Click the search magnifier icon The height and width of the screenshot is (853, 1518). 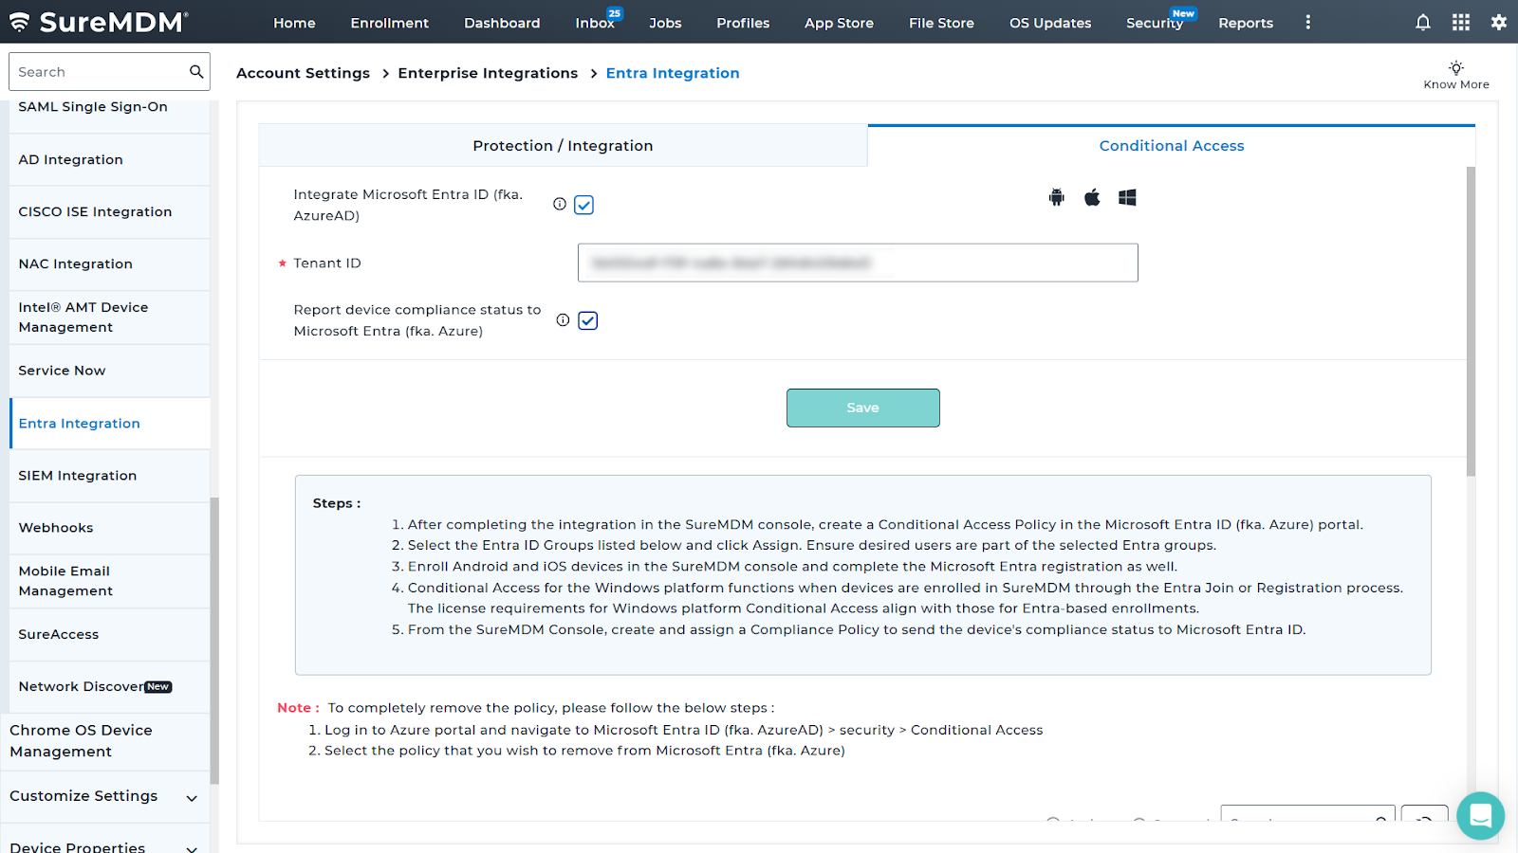tap(196, 71)
